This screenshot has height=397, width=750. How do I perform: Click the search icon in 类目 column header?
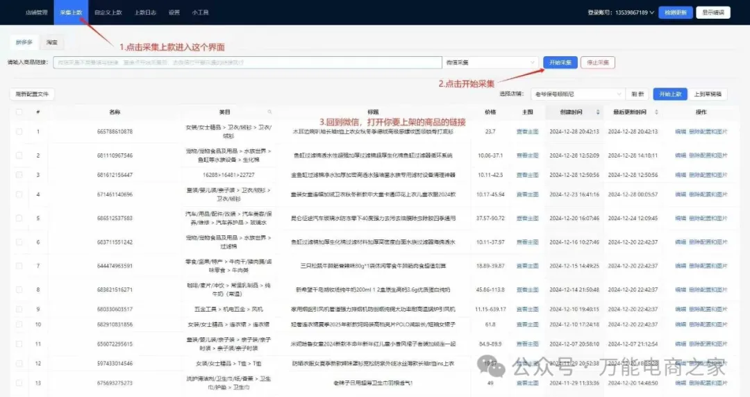[x=270, y=112]
